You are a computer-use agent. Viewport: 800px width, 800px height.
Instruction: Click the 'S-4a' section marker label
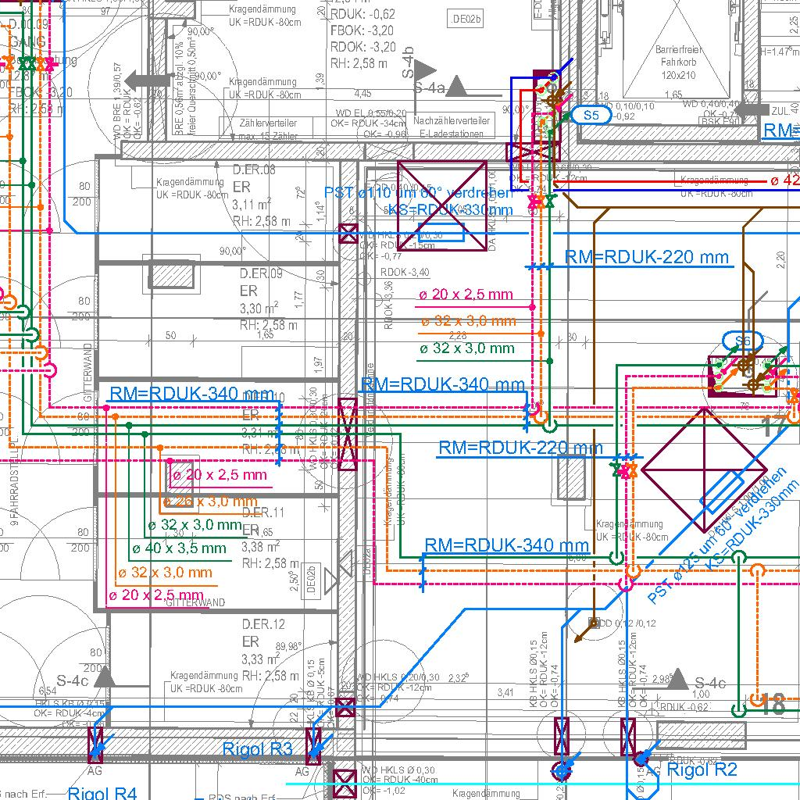(x=429, y=87)
